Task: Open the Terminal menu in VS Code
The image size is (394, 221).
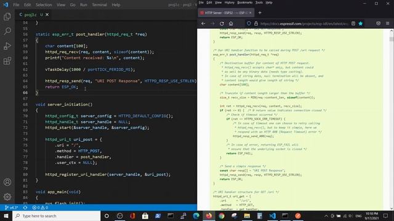Action: [x=99, y=5]
